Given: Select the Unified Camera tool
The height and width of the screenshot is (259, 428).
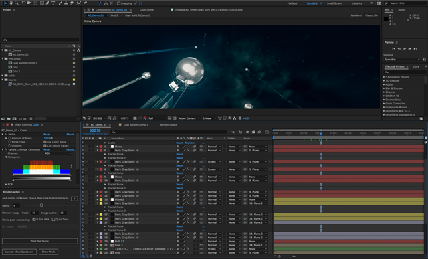Looking at the screenshot, I should (29, 3).
